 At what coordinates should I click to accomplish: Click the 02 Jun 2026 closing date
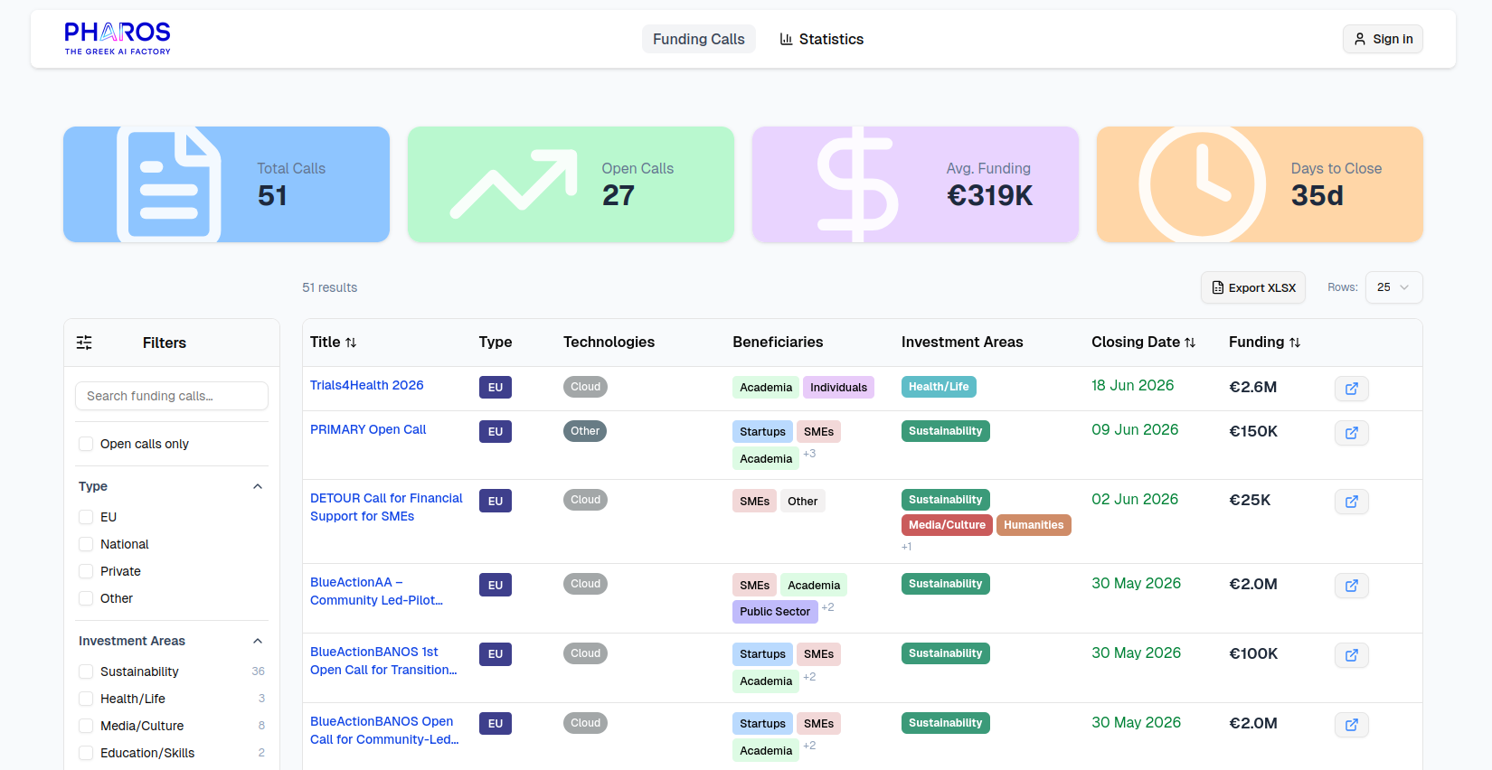pyautogui.click(x=1135, y=499)
